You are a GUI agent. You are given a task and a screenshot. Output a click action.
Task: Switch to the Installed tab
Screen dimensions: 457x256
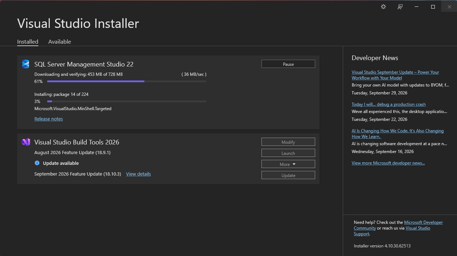point(28,41)
